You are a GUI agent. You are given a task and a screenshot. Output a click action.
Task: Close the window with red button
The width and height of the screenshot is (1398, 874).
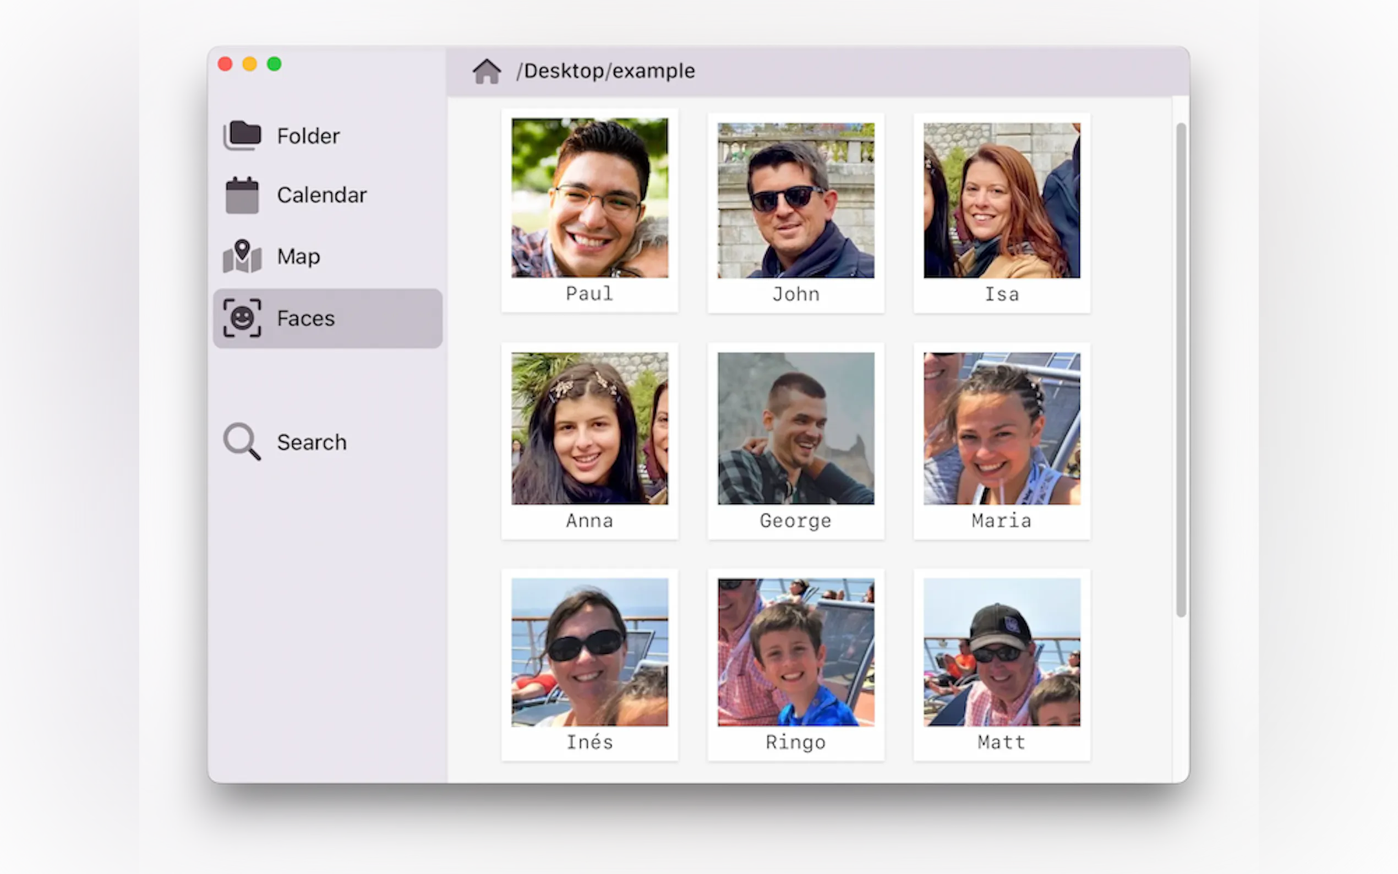226,64
